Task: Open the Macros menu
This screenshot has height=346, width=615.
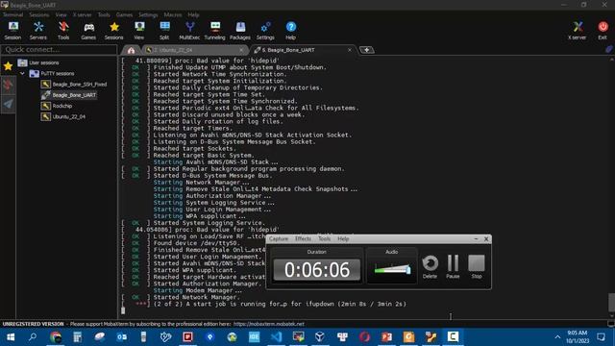Action: point(173,14)
